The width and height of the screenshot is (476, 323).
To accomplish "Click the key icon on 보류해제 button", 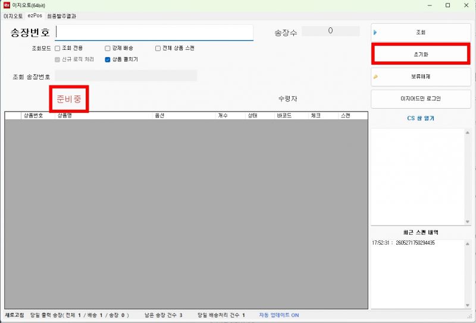I will (x=375, y=77).
